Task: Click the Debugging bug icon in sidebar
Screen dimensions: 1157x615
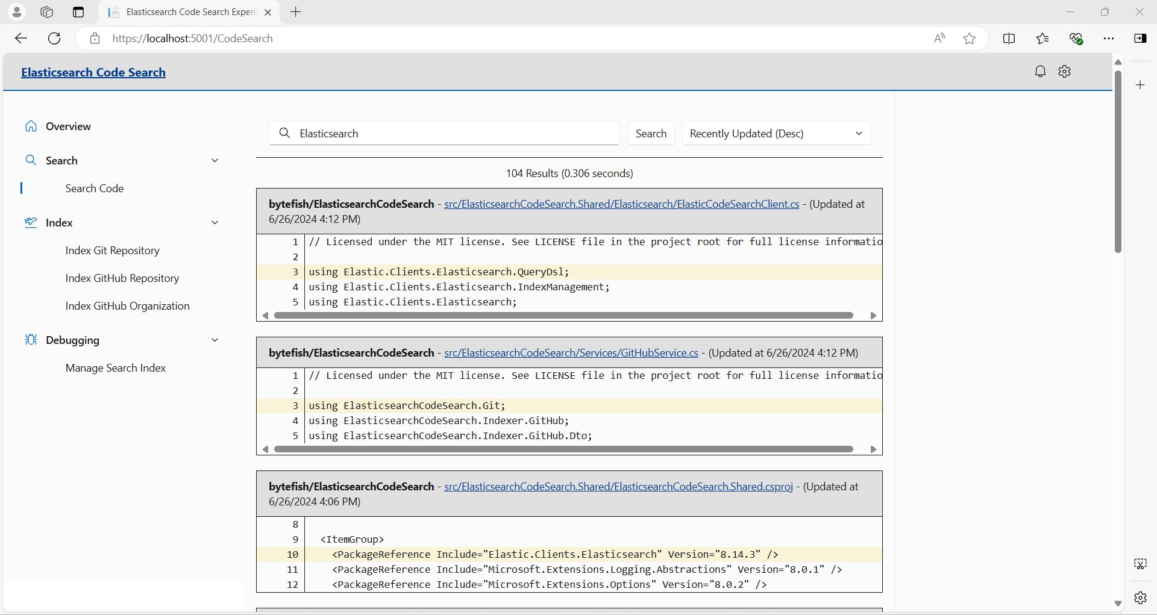Action: coord(31,340)
